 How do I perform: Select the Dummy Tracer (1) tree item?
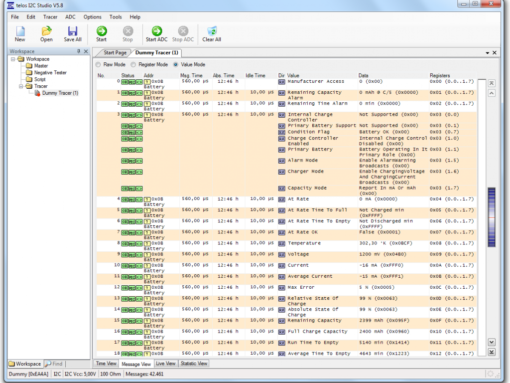coord(60,93)
